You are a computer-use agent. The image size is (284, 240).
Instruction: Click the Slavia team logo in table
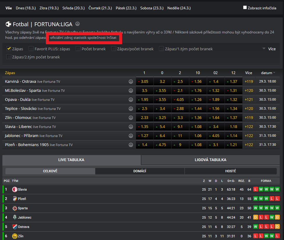(15, 189)
